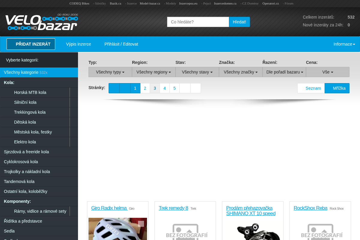Image resolution: width=360 pixels, height=240 pixels.
Task: Open the Informace menu
Action: point(344,44)
